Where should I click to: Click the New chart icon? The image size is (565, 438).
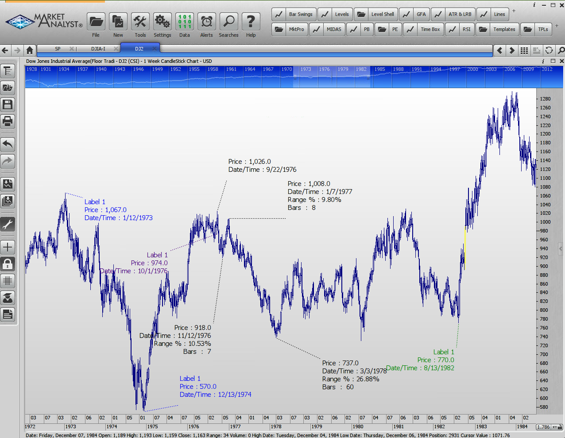click(x=118, y=22)
